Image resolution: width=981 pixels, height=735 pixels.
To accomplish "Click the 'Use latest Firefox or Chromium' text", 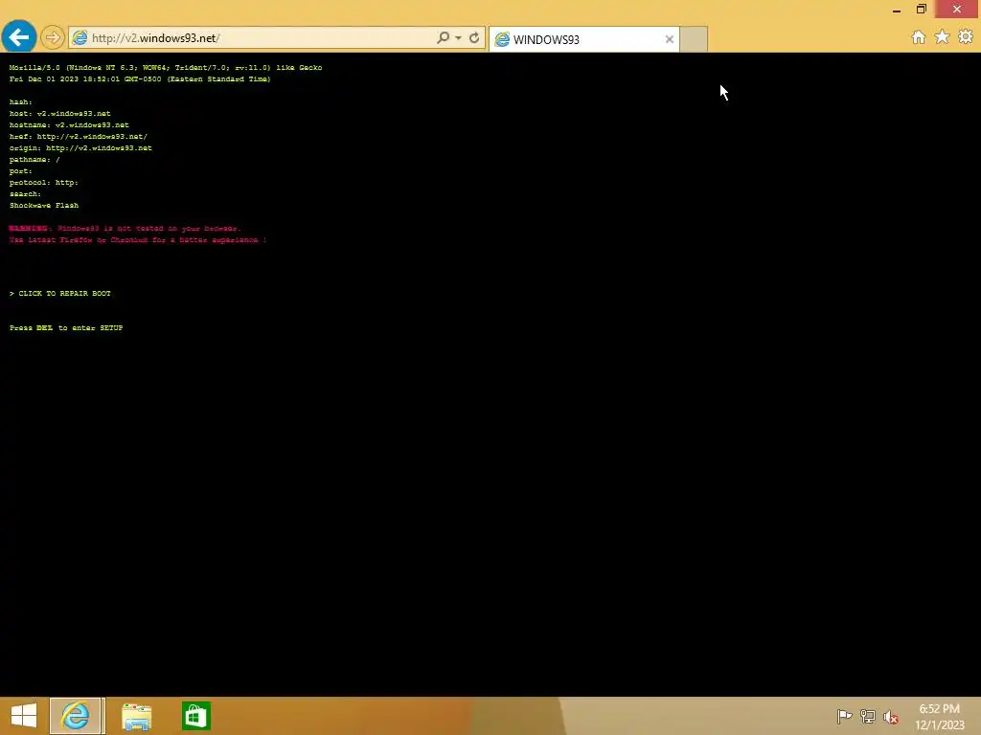I will [x=138, y=239].
